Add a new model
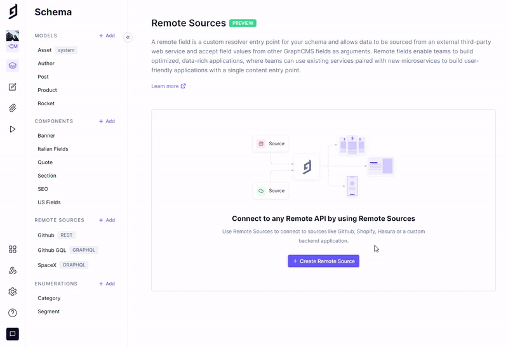Image resolution: width=508 pixels, height=347 pixels. (107, 36)
